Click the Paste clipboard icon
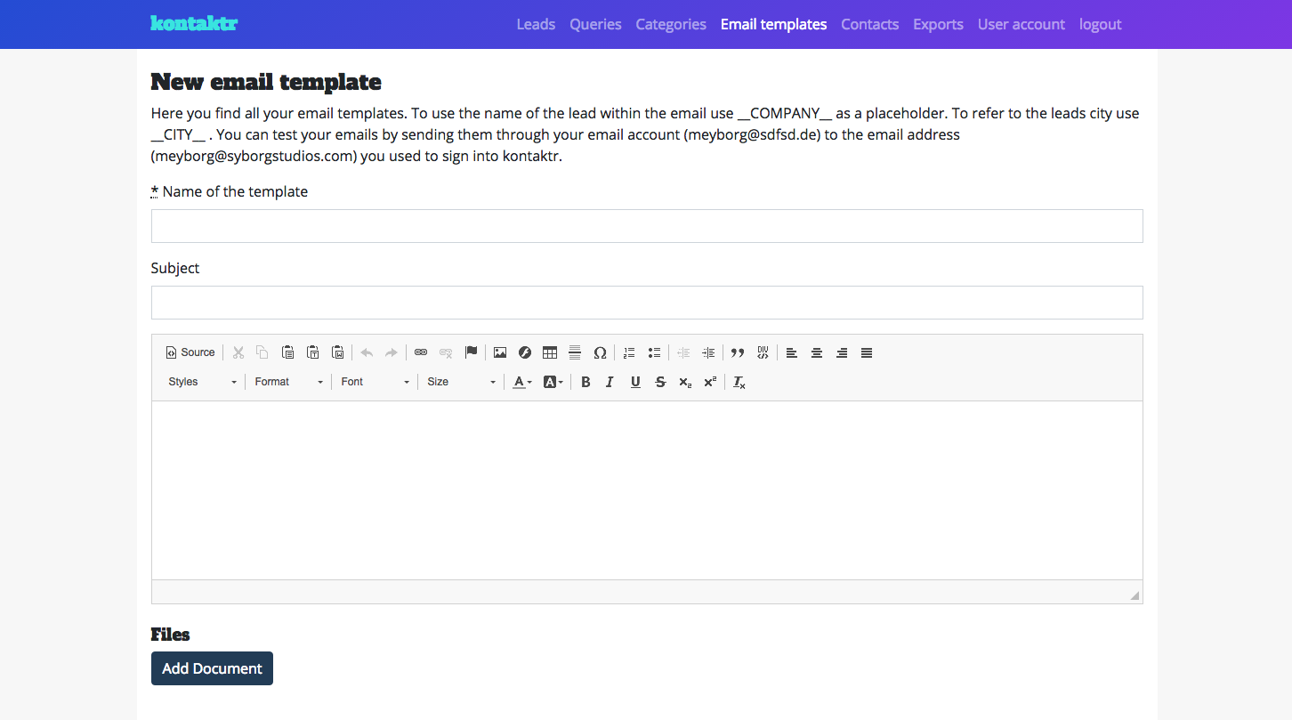This screenshot has height=720, width=1292. tap(287, 352)
